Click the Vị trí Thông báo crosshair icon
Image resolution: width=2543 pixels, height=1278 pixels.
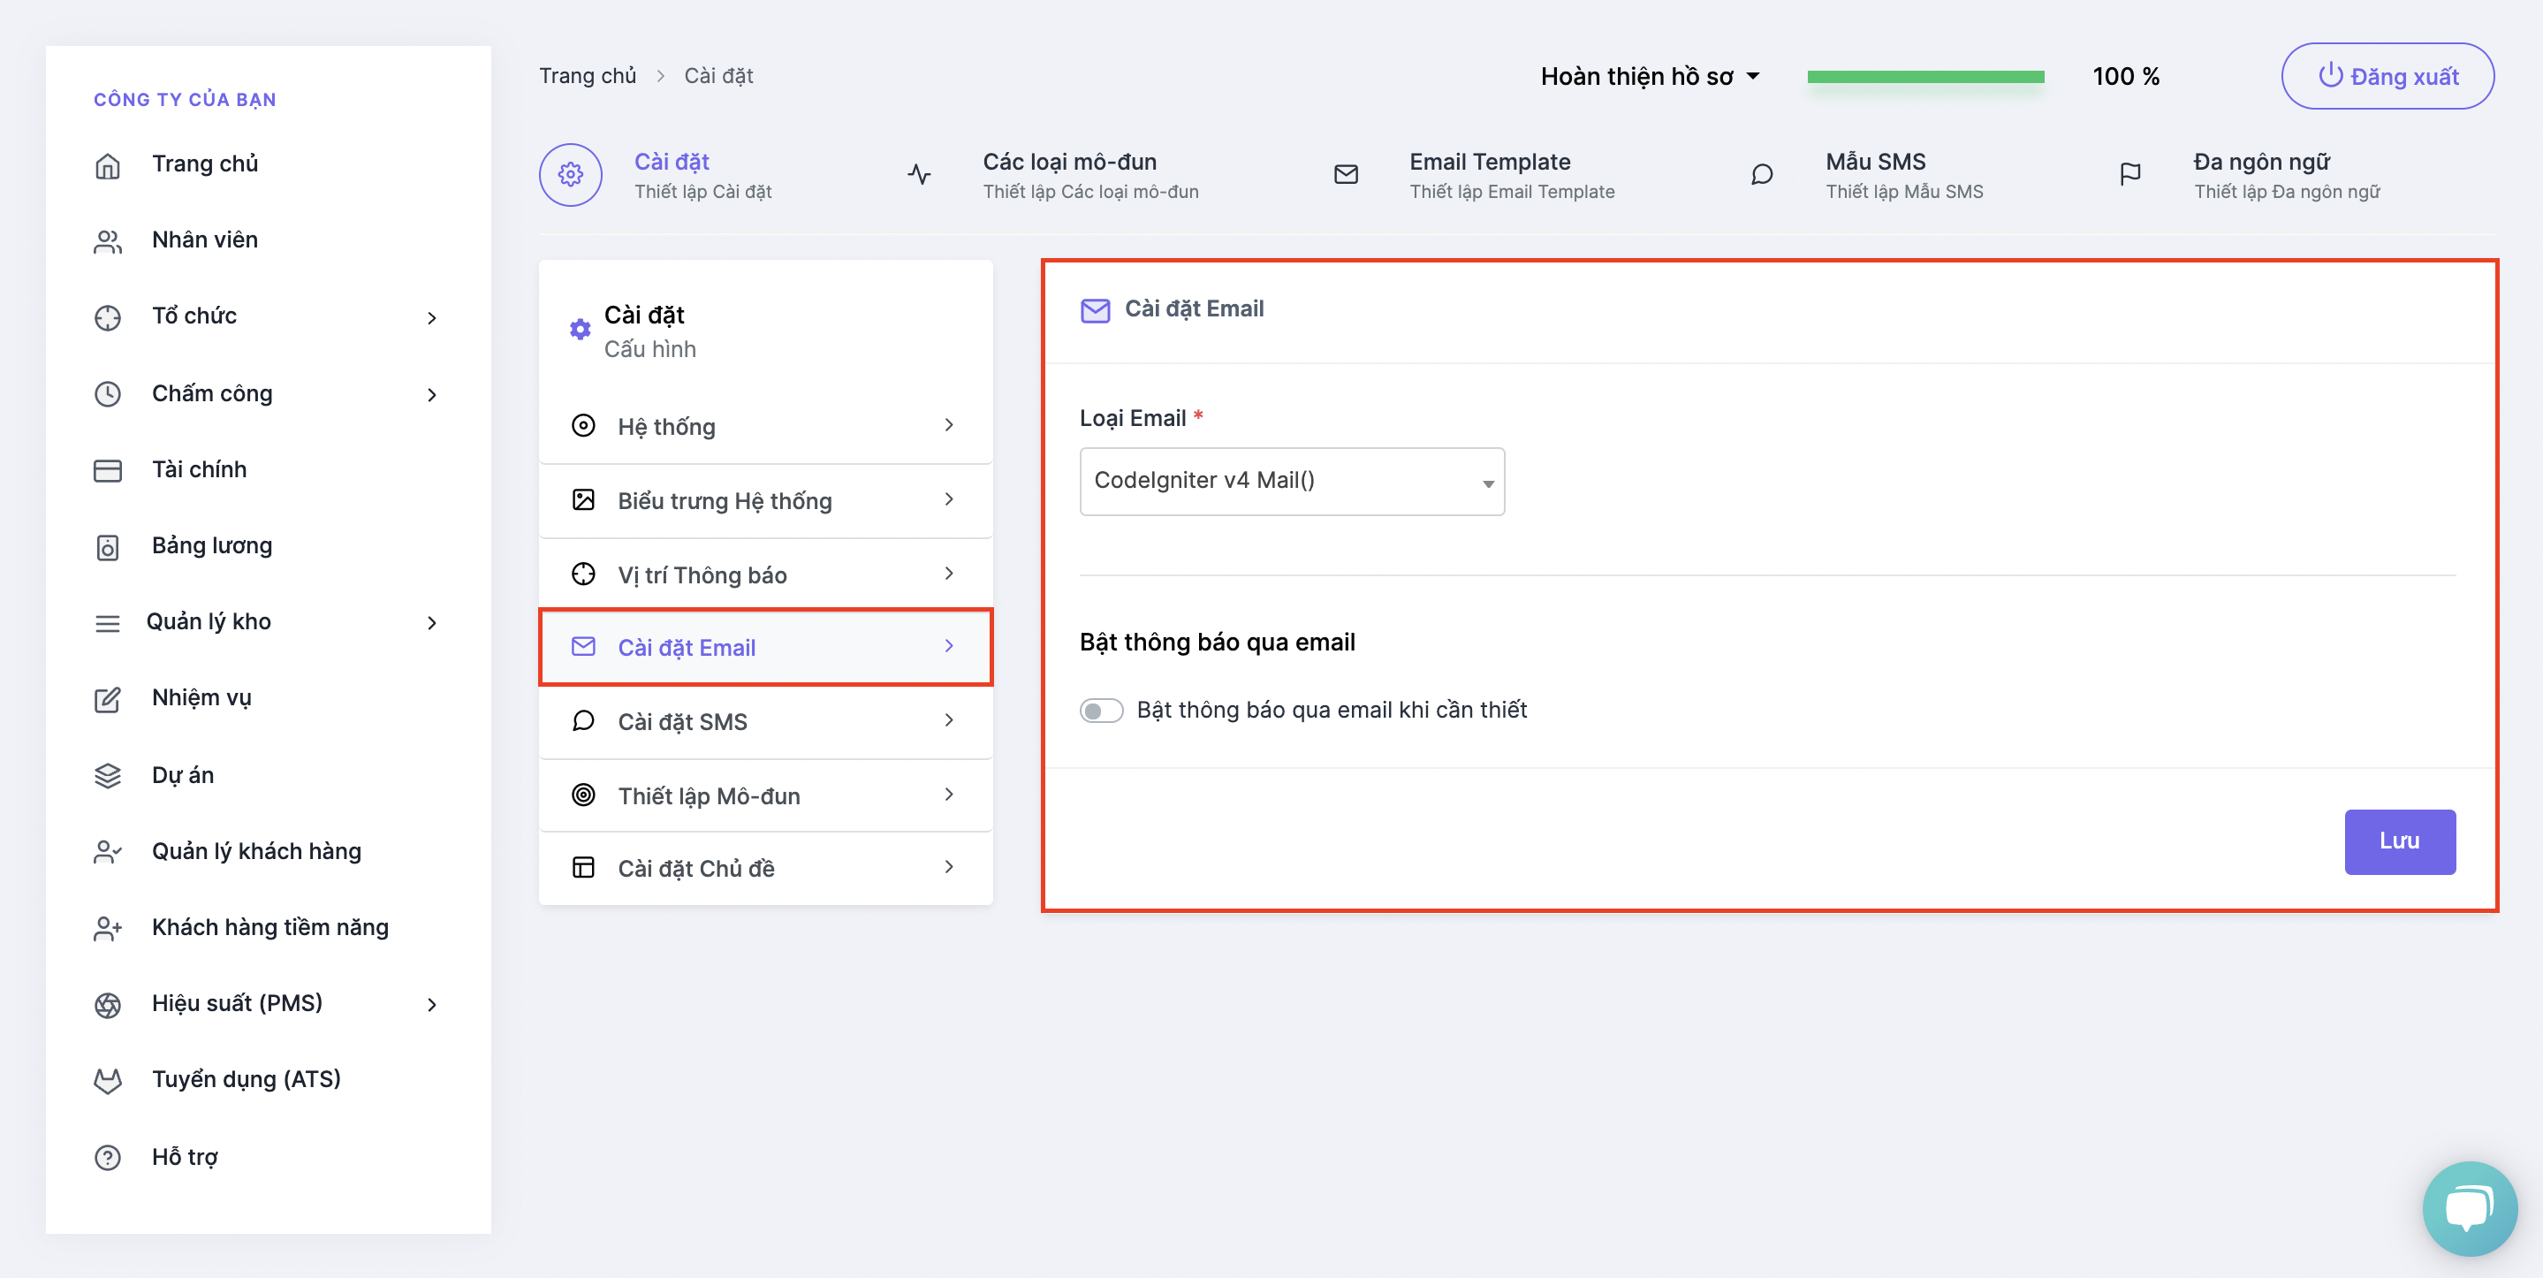583,574
